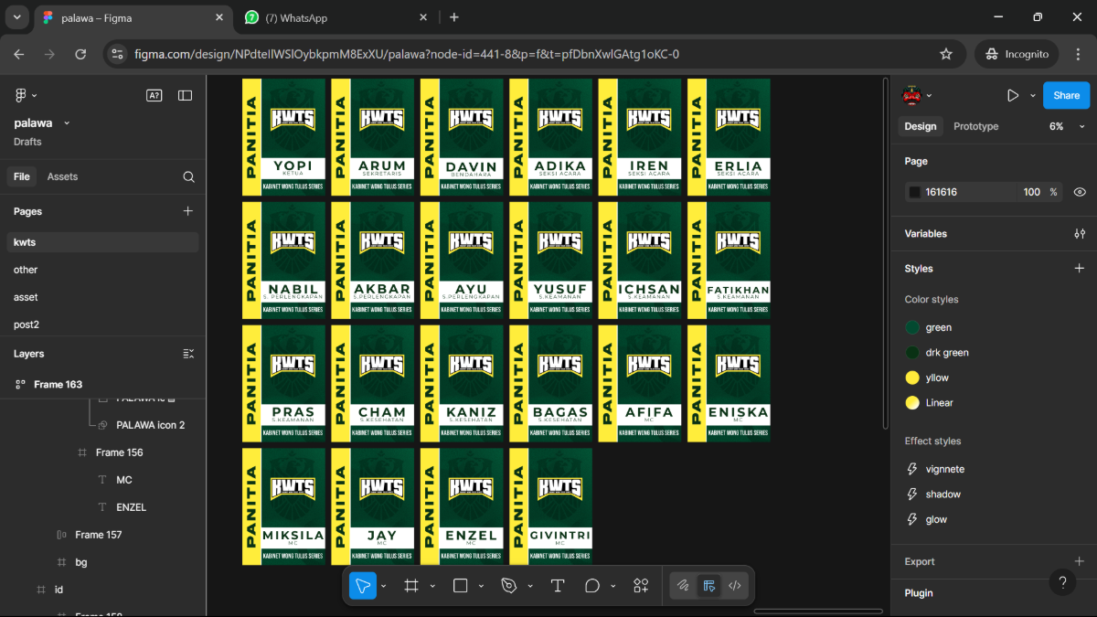The width and height of the screenshot is (1097, 617).
Task: Enable Dev Mode with the code toggle
Action: [x=735, y=585]
